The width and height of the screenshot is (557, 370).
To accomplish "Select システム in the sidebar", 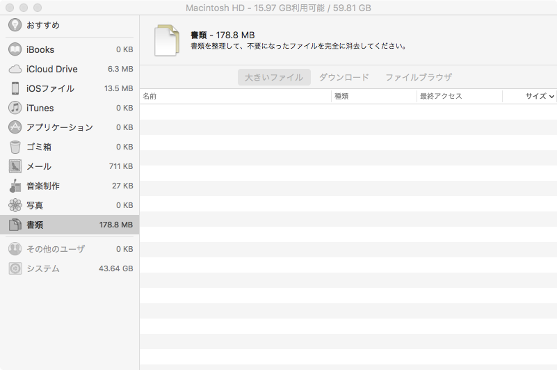I will click(70, 268).
